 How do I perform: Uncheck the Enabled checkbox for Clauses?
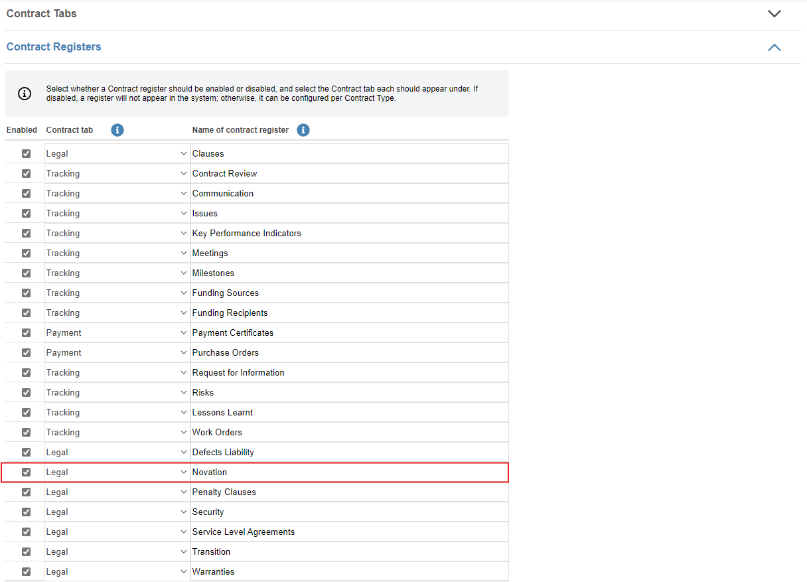[x=27, y=153]
